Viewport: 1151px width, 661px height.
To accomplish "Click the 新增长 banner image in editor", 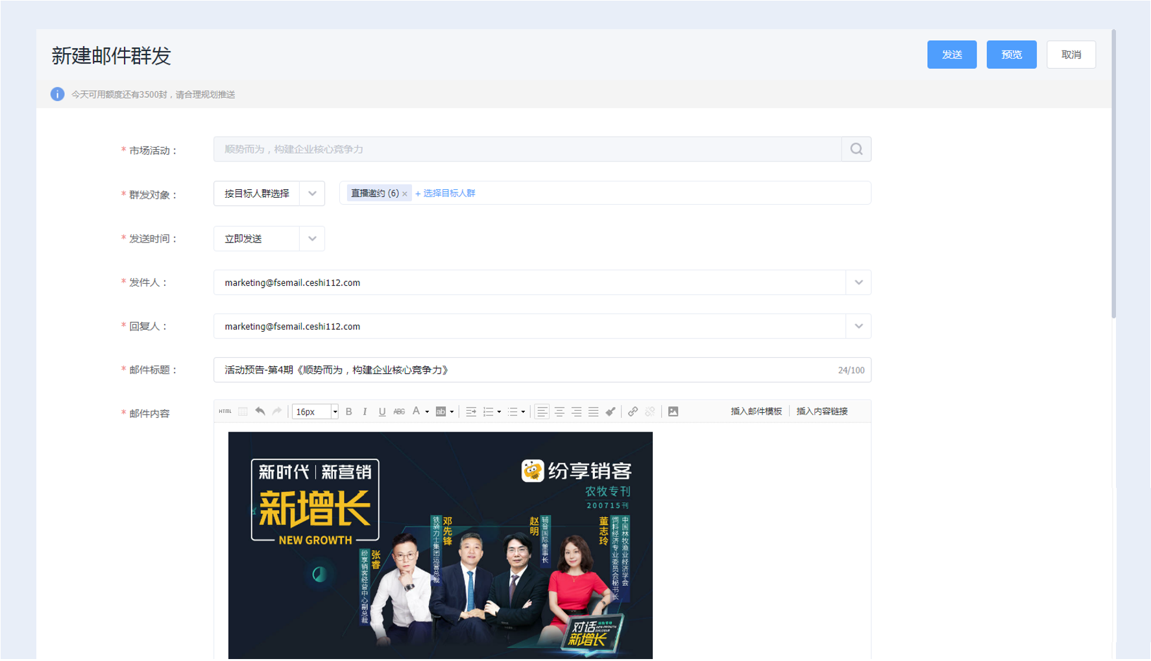I will click(x=441, y=546).
